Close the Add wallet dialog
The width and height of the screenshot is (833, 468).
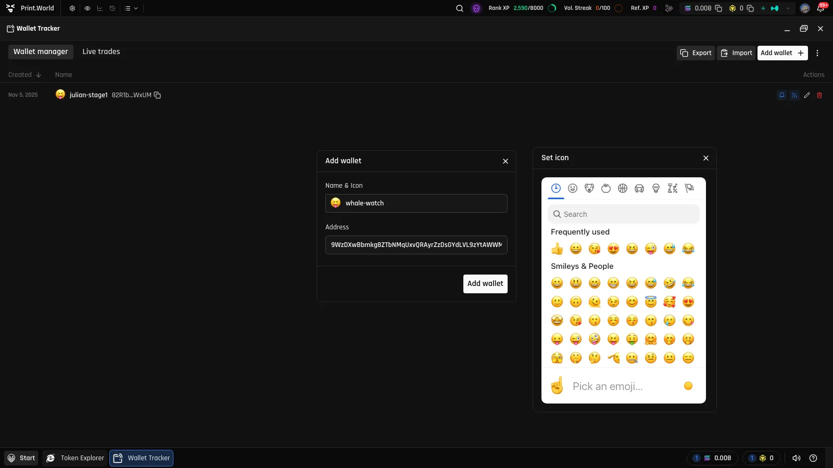point(506,161)
